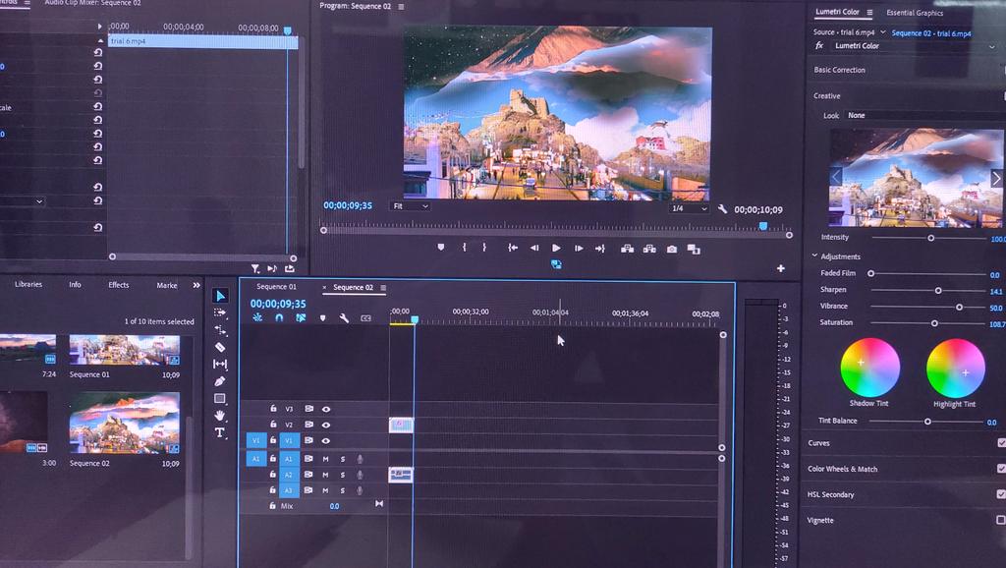
Task: Mute track A1
Action: [x=325, y=459]
